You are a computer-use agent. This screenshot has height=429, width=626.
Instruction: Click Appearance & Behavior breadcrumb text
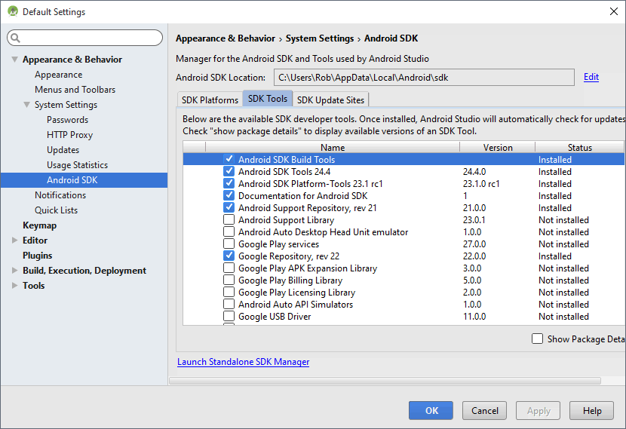tap(226, 38)
